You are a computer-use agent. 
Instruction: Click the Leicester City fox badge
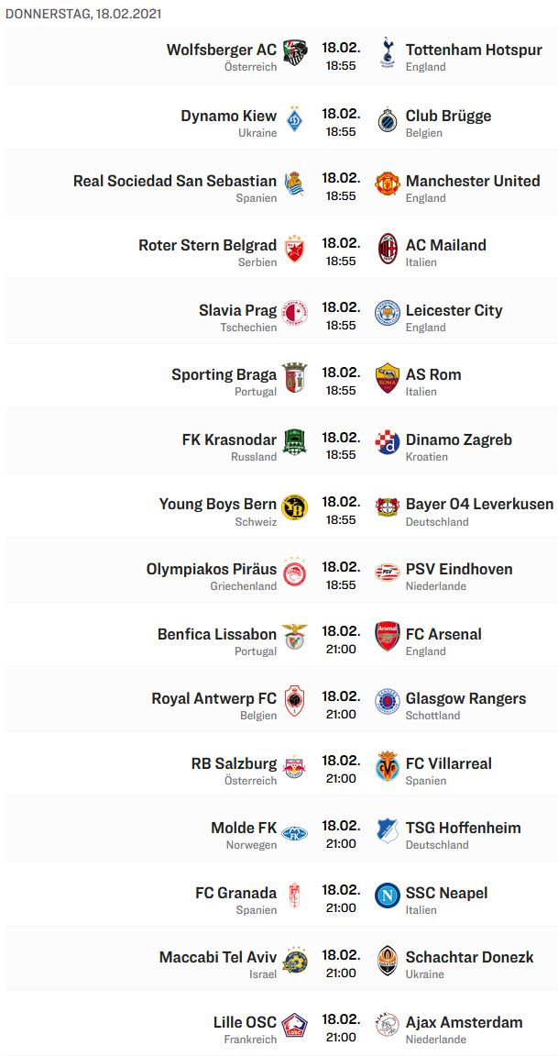(387, 313)
